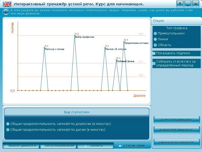Open help with the question mark button
202x152 pixels.
click(180, 4)
